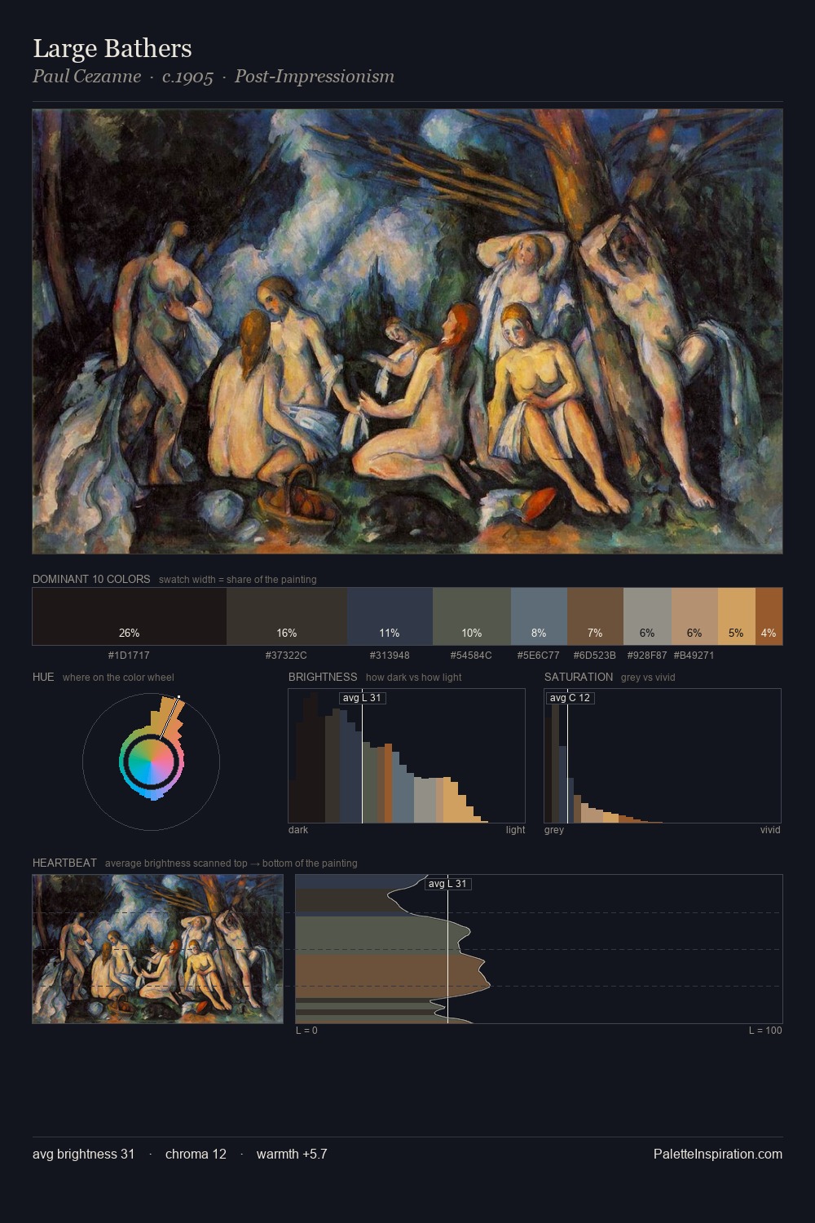Click the 'light' axis label

[515, 830]
